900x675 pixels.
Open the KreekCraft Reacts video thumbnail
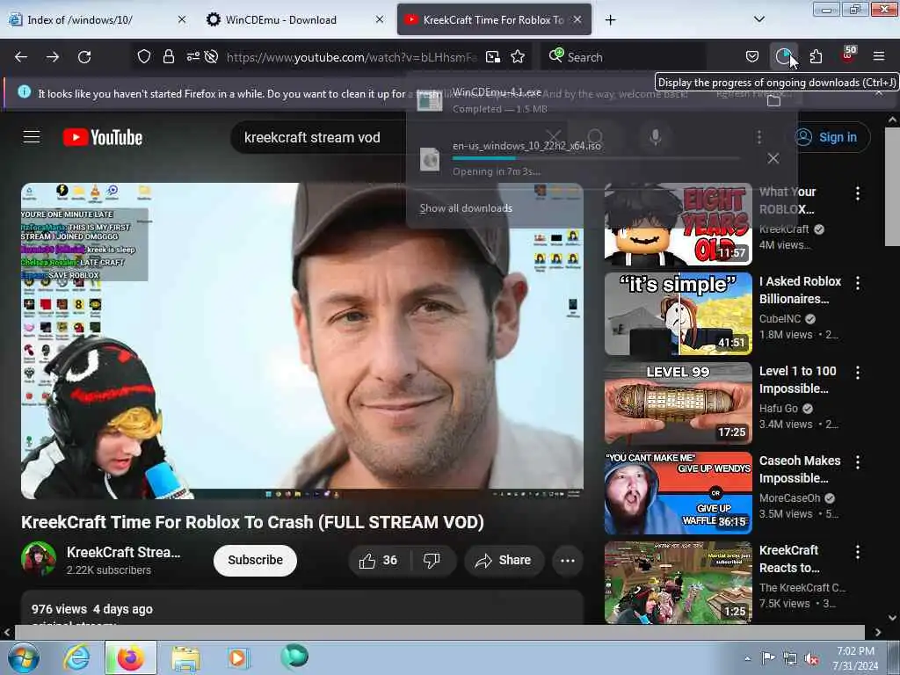[x=678, y=582]
